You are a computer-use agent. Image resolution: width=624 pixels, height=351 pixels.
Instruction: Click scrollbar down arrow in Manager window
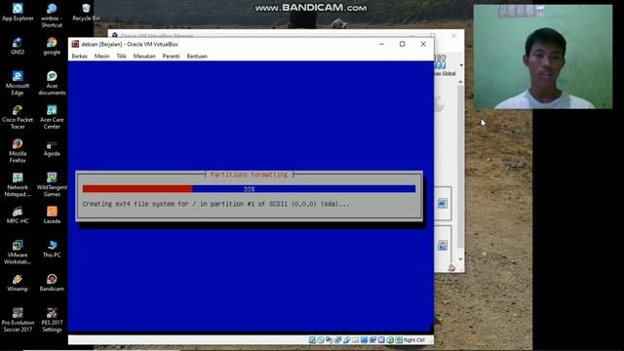point(460,259)
